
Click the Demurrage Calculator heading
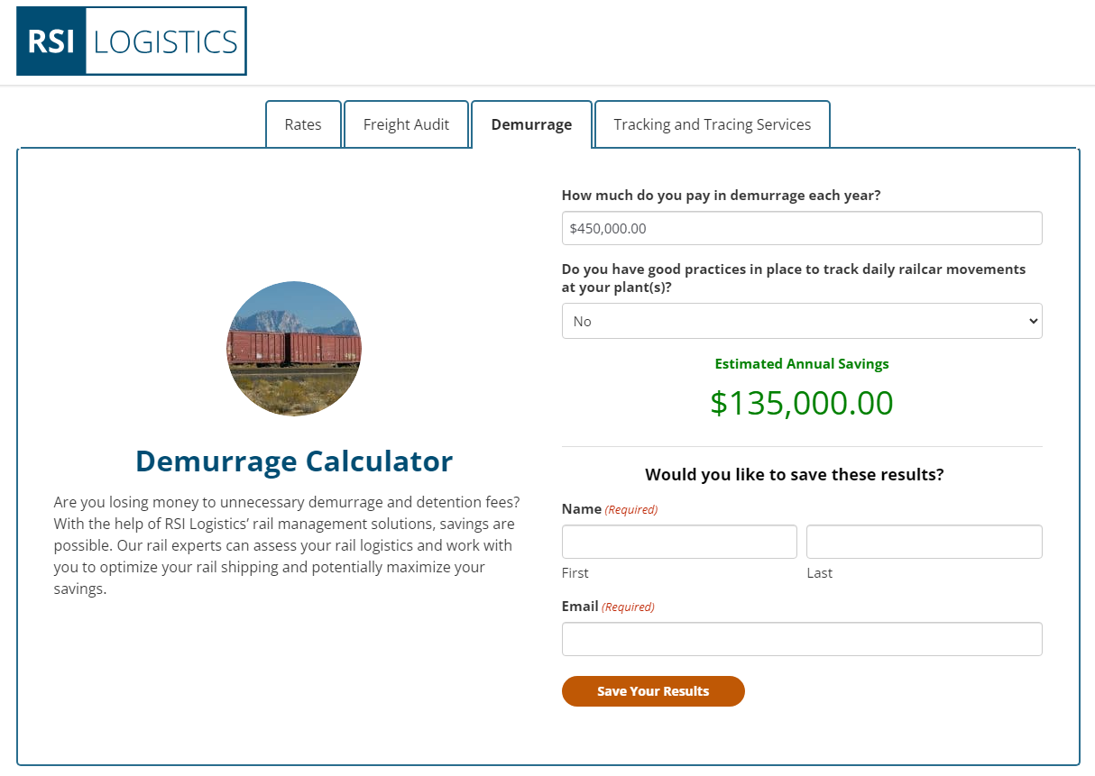pyautogui.click(x=294, y=461)
